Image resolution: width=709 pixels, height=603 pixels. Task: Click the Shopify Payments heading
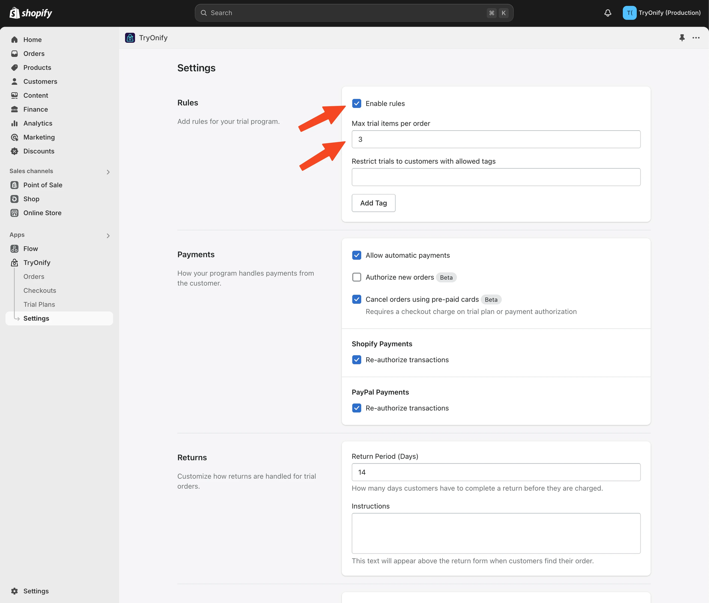(x=382, y=344)
